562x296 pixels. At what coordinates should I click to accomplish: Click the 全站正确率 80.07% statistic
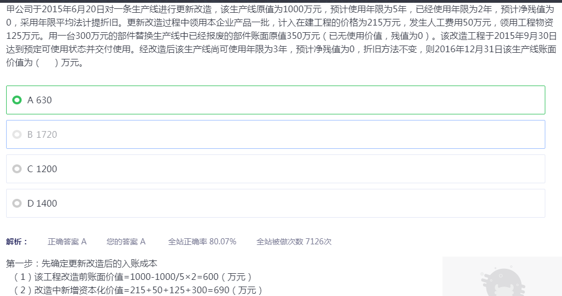coord(202,242)
